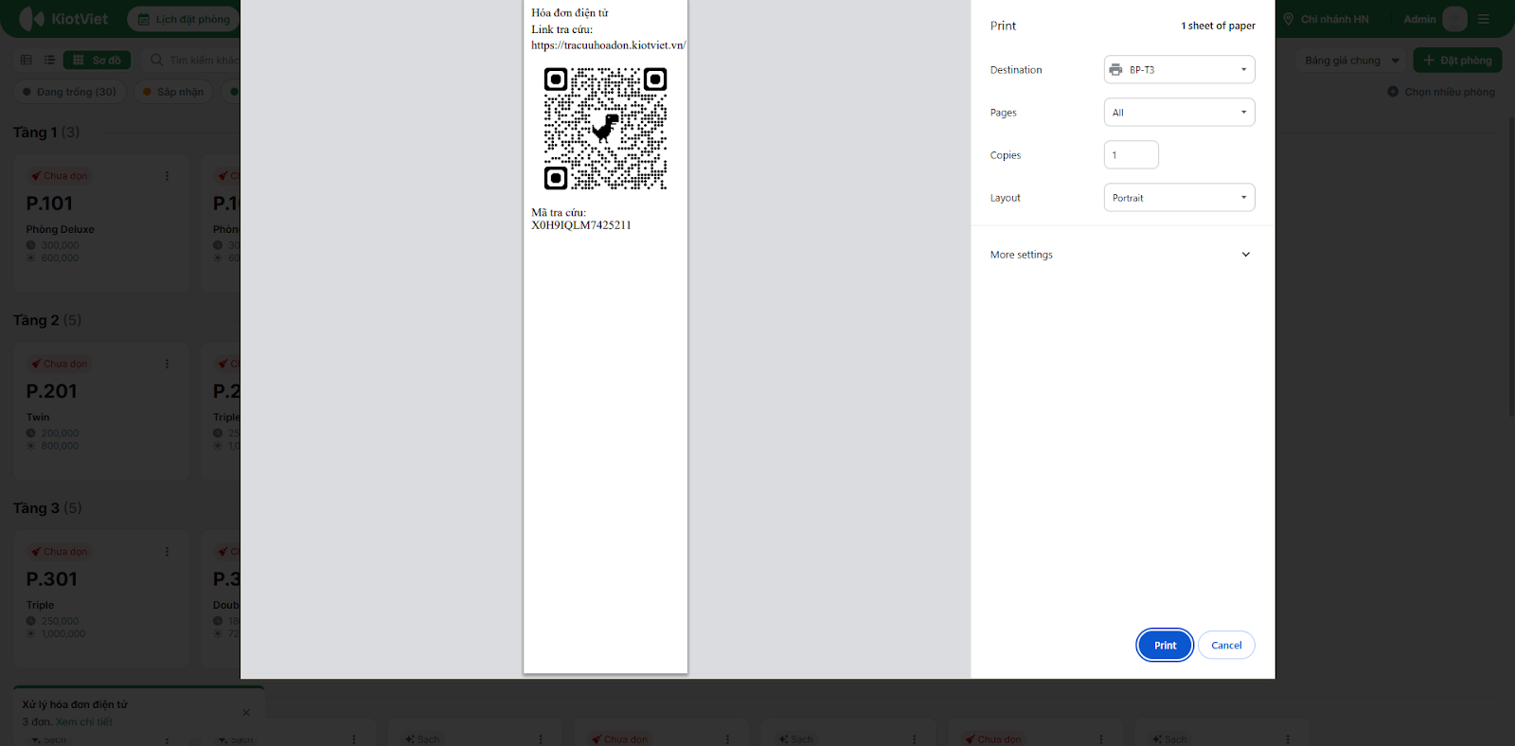This screenshot has height=746, width=1515.
Task: Open the more options menu on P.101
Action: (x=168, y=176)
